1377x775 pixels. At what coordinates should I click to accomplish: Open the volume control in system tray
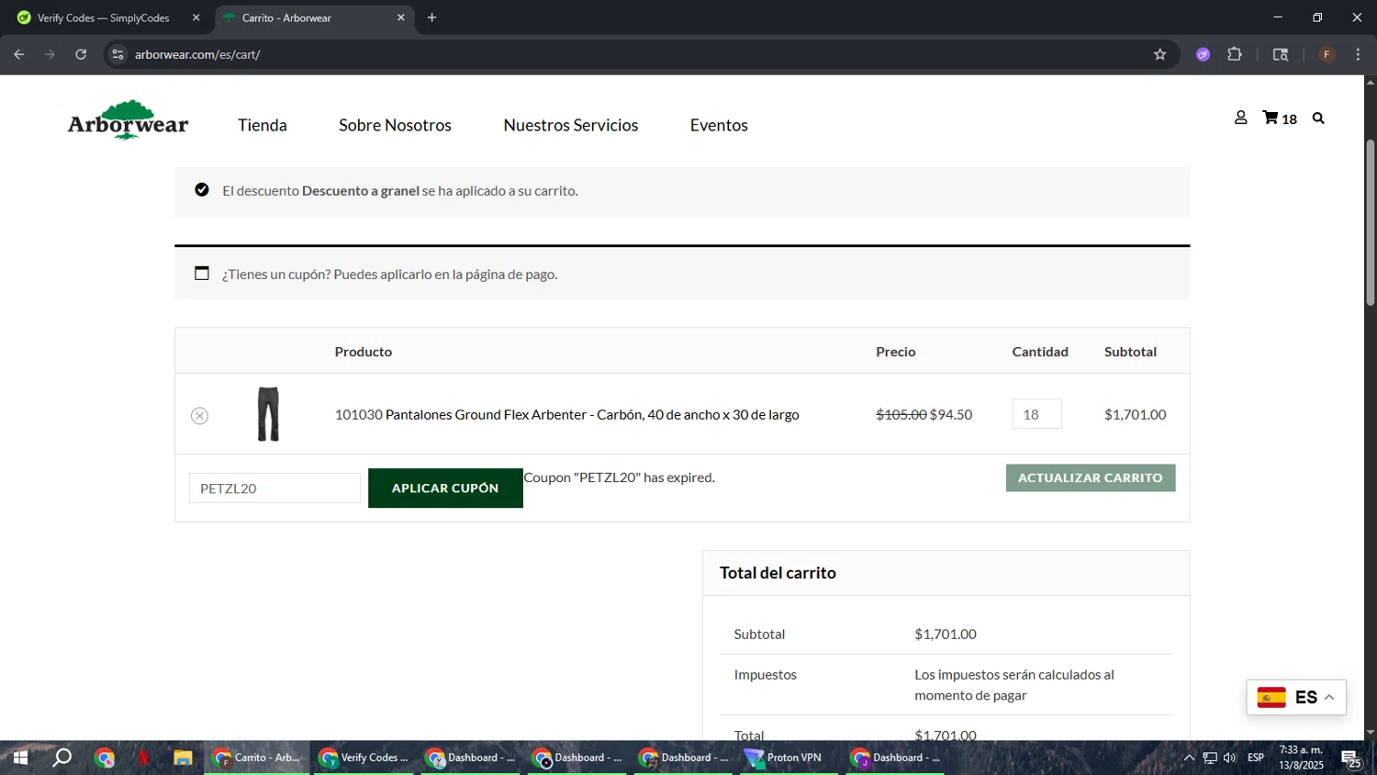coord(1230,758)
